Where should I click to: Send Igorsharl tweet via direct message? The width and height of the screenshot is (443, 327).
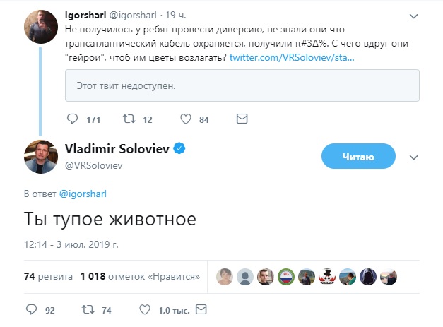[x=241, y=119]
